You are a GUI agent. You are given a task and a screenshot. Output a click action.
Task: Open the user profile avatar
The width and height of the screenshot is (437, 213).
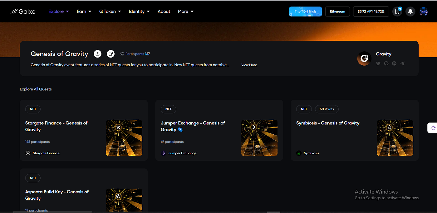tap(424, 12)
